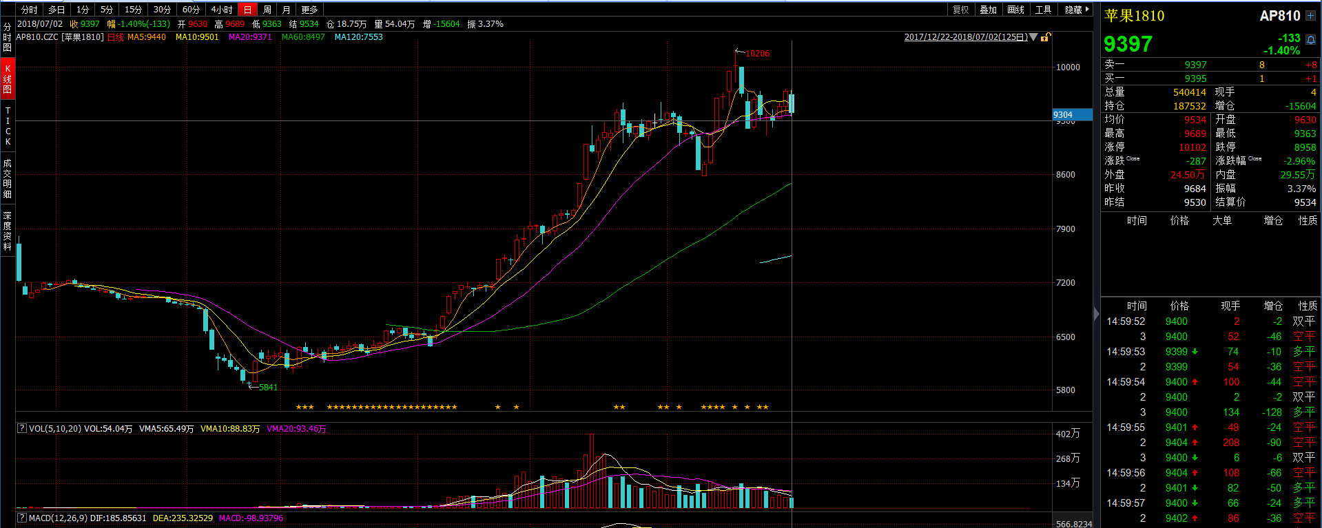Screen dimensions: 1322x528
Task: Open the 工具 (tools) menu
Action: 1043,10
